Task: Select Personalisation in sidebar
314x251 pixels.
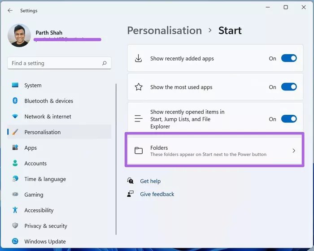Action: (59, 132)
